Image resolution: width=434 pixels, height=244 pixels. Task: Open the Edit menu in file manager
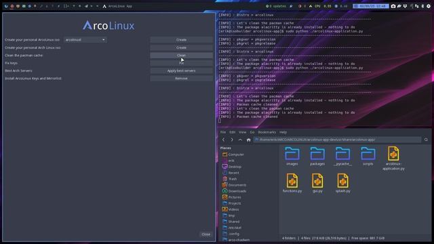pyautogui.click(x=232, y=132)
